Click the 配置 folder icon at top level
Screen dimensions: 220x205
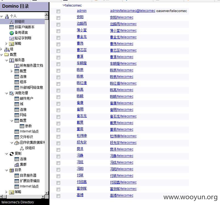tap(6, 54)
